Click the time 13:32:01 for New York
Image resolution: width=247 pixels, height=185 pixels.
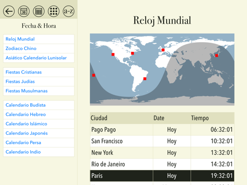point(221,153)
